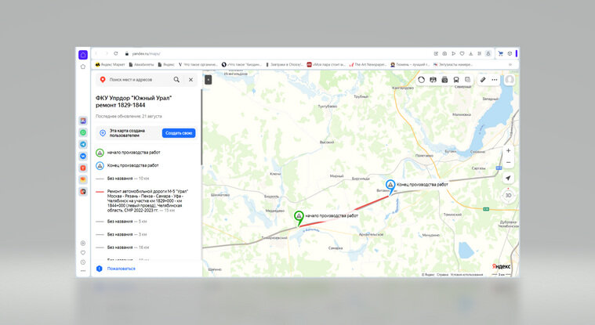595x325 pixels.
Task: Open the map layers icon in the toolbar
Action: [x=433, y=80]
